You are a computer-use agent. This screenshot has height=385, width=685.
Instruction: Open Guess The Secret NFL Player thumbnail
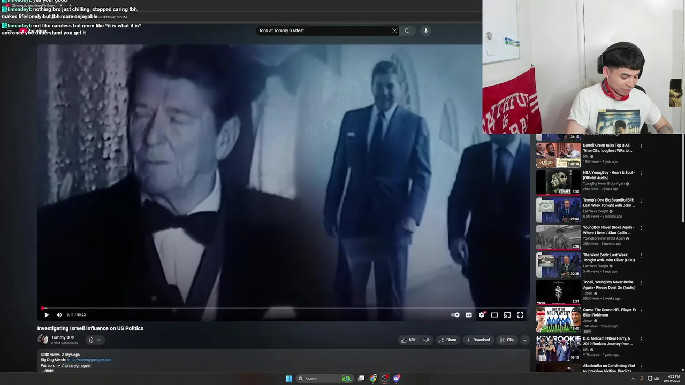pyautogui.click(x=559, y=319)
